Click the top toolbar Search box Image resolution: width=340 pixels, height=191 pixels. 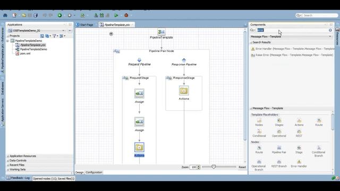[x=317, y=15]
